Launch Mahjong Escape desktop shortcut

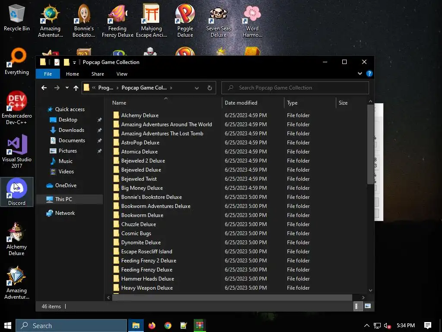(x=152, y=21)
